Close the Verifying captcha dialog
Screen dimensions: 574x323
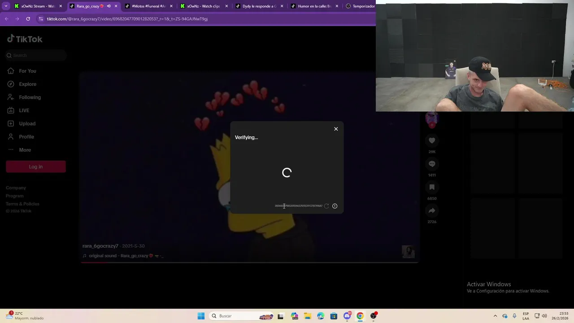point(336,129)
